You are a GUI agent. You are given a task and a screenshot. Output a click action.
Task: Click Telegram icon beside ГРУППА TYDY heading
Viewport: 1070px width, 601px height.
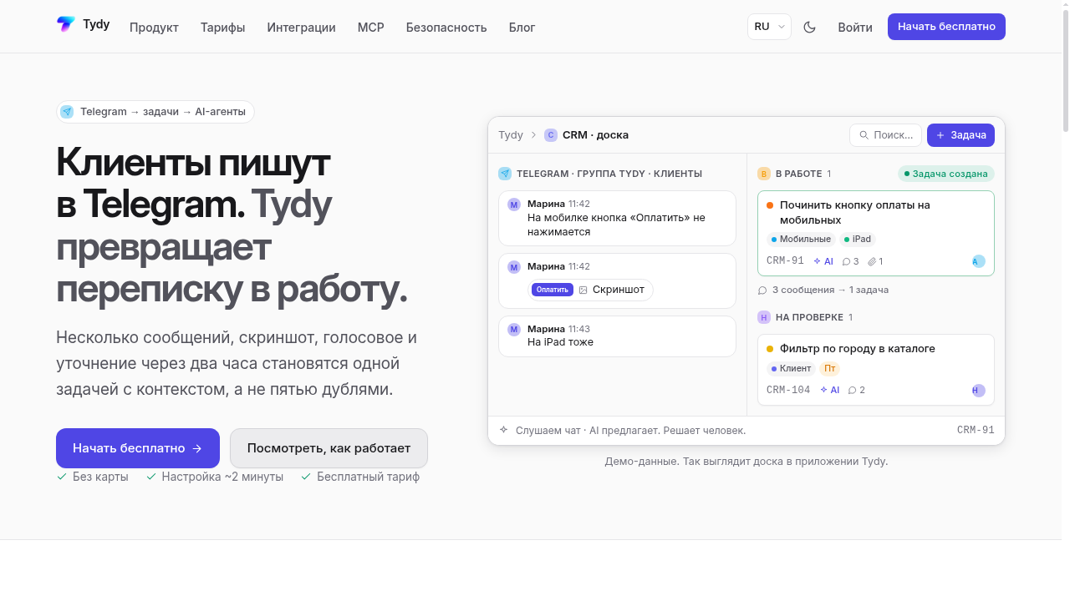(x=505, y=174)
